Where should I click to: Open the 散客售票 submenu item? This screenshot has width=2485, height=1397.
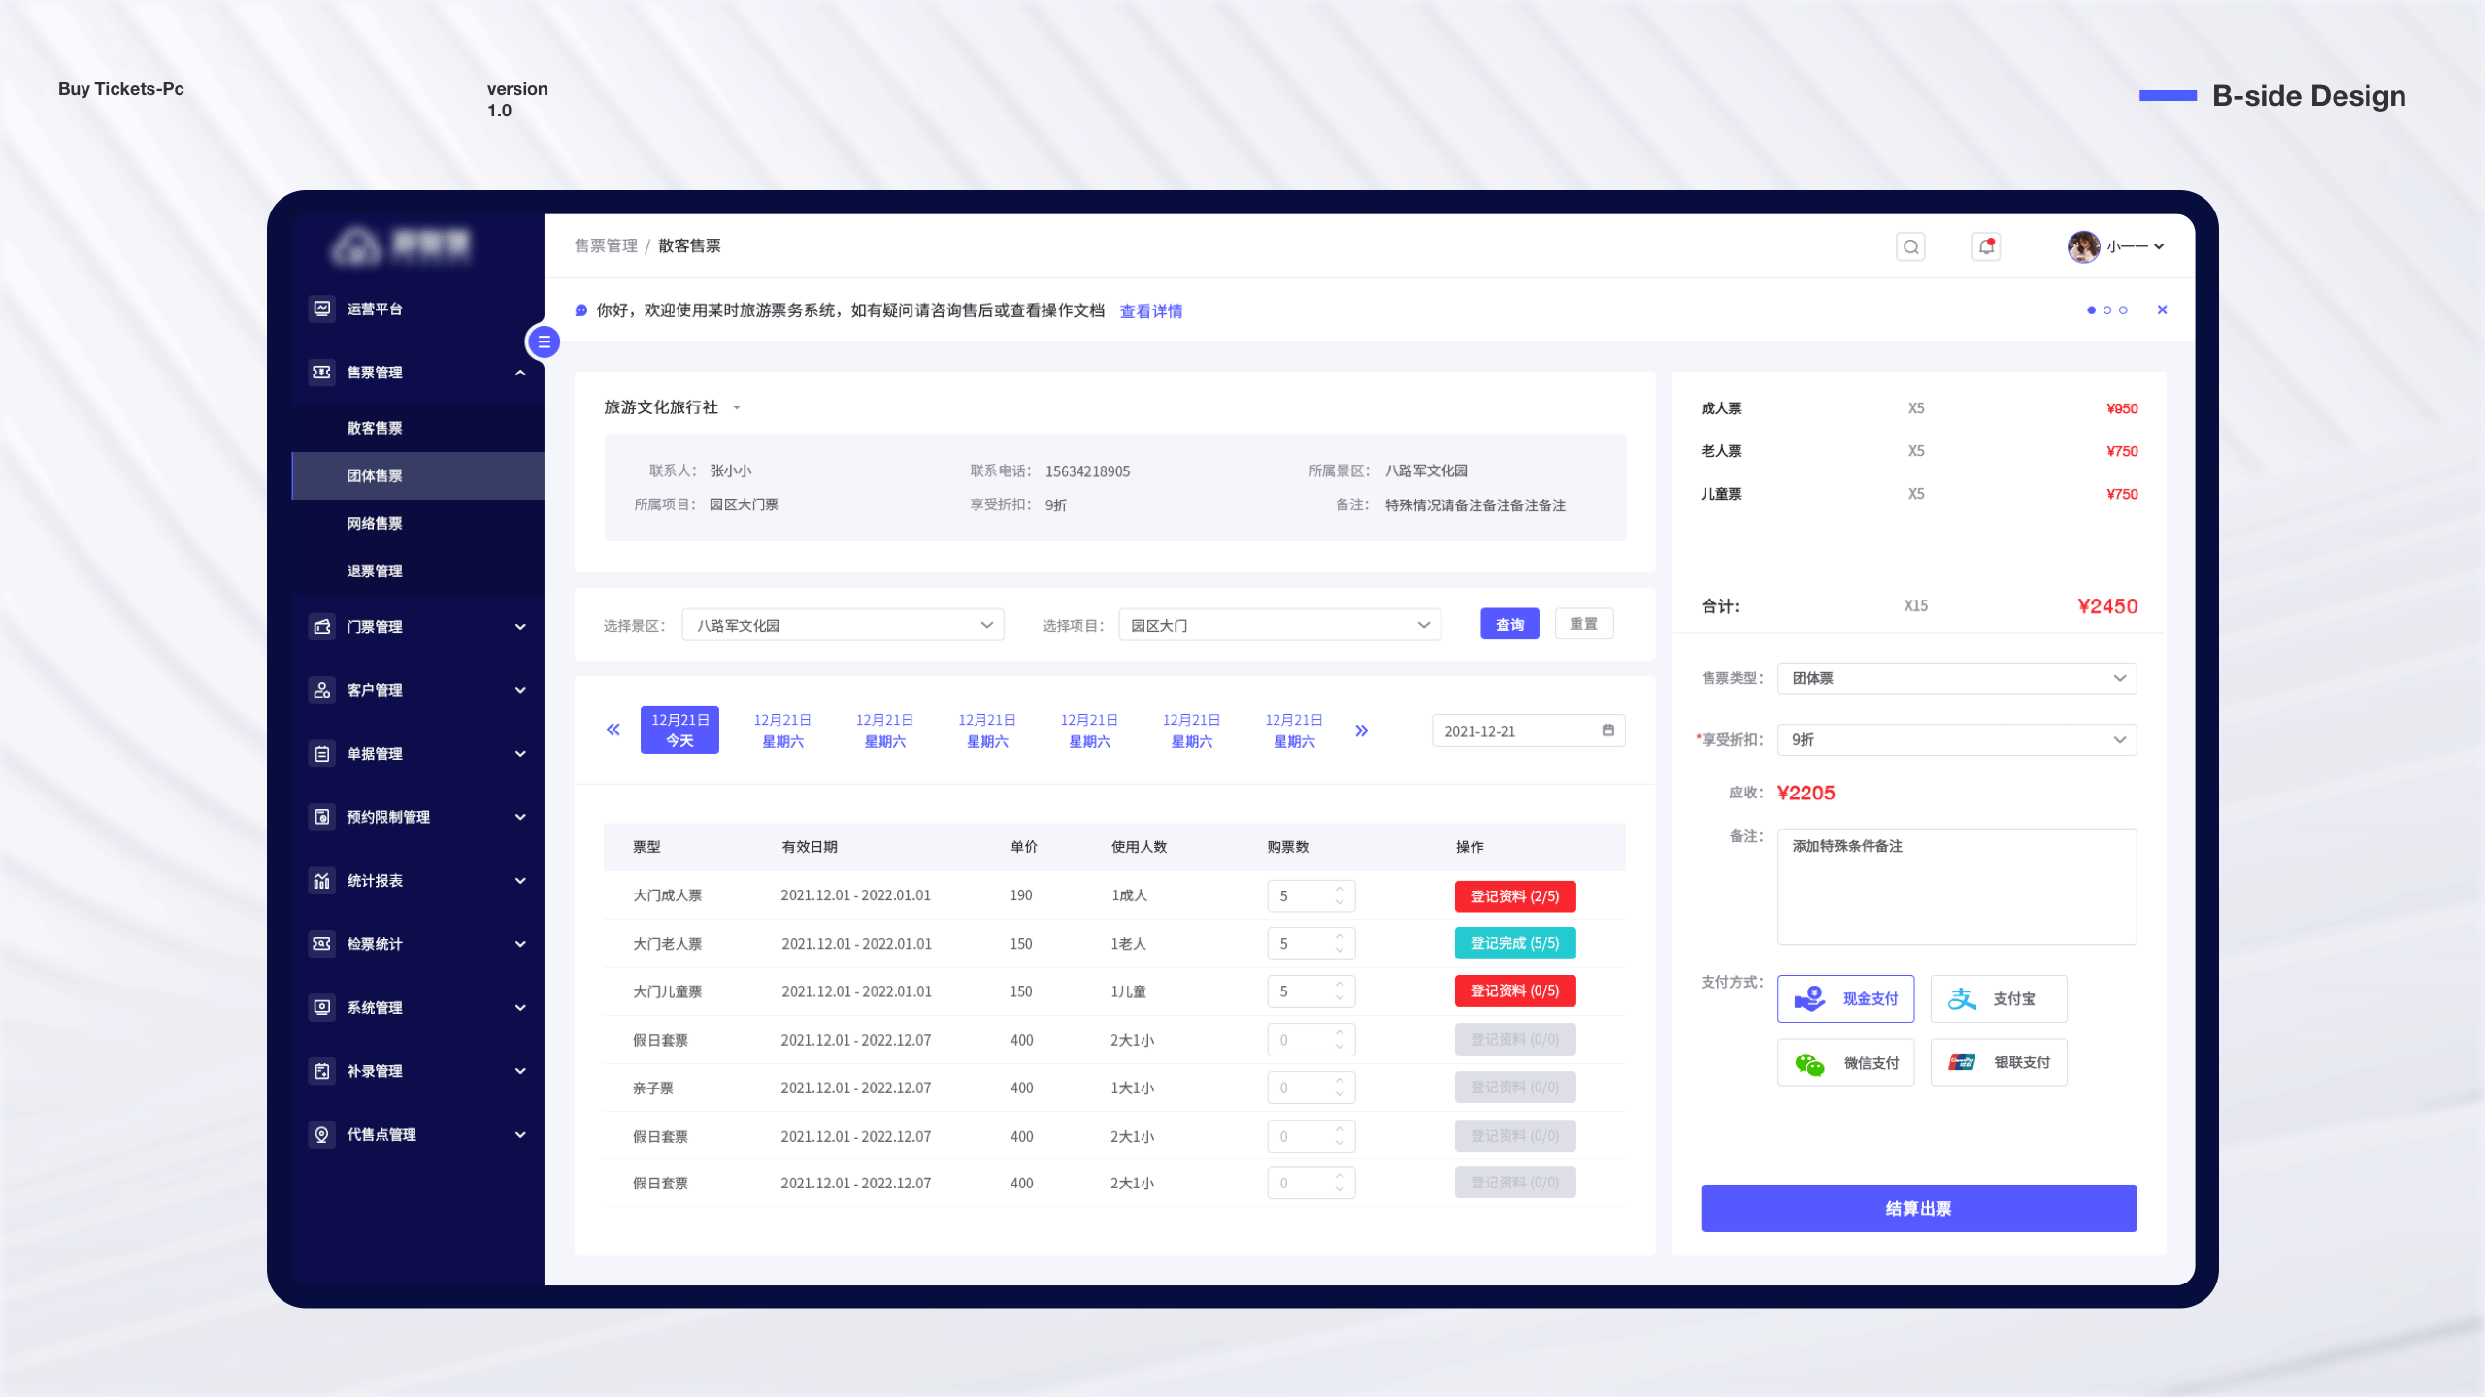[x=417, y=428]
